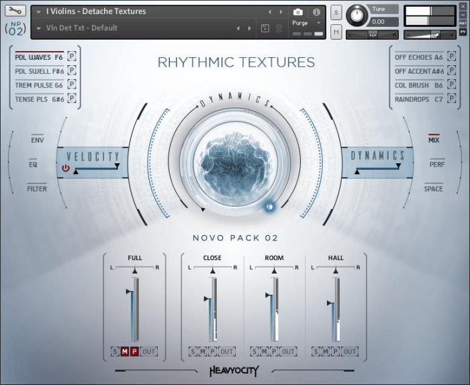
Task: Switch to the ENV page
Action: [38, 140]
